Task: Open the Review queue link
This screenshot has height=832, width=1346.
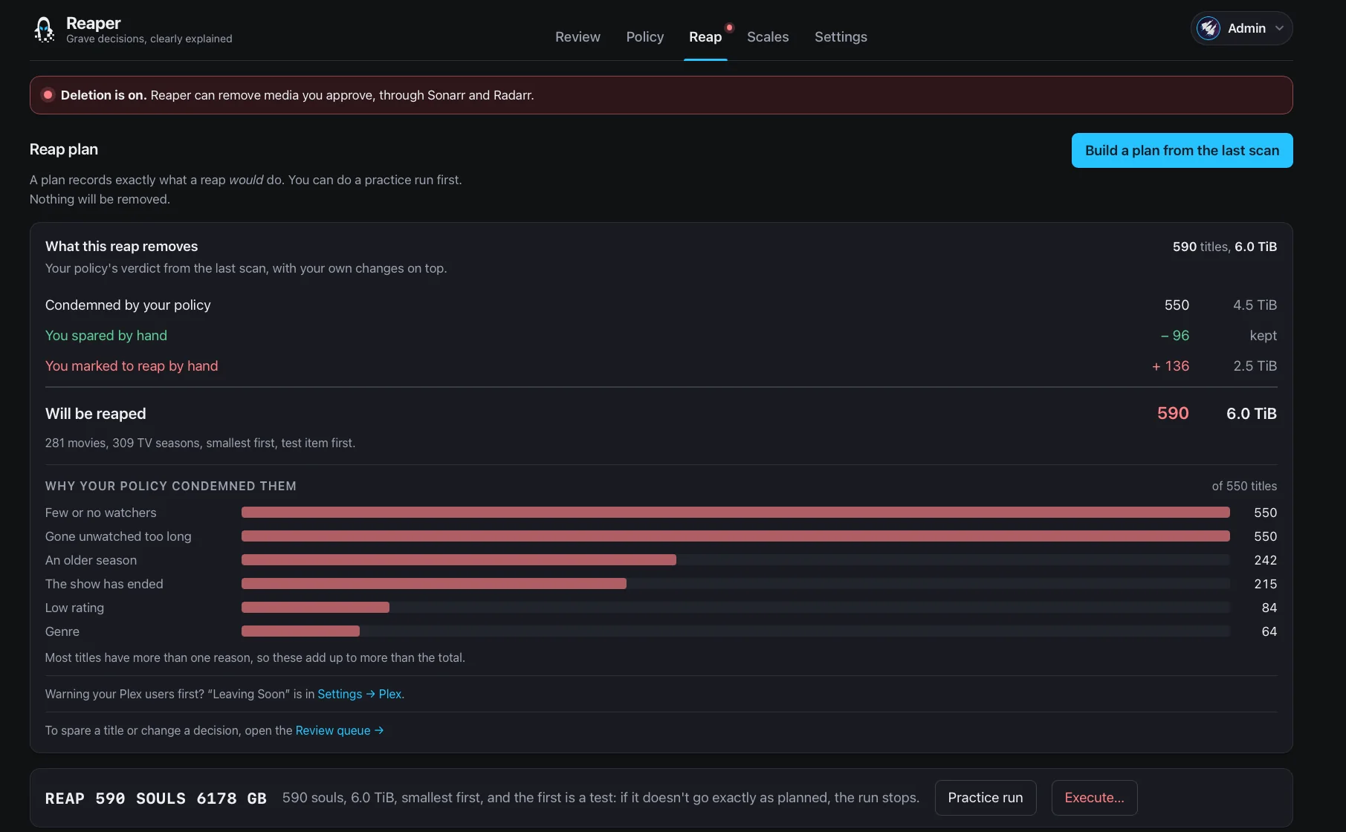Action: point(340,730)
